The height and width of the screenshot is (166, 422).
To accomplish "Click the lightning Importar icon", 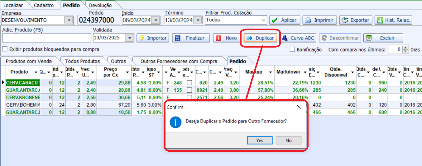I will coord(142,38).
